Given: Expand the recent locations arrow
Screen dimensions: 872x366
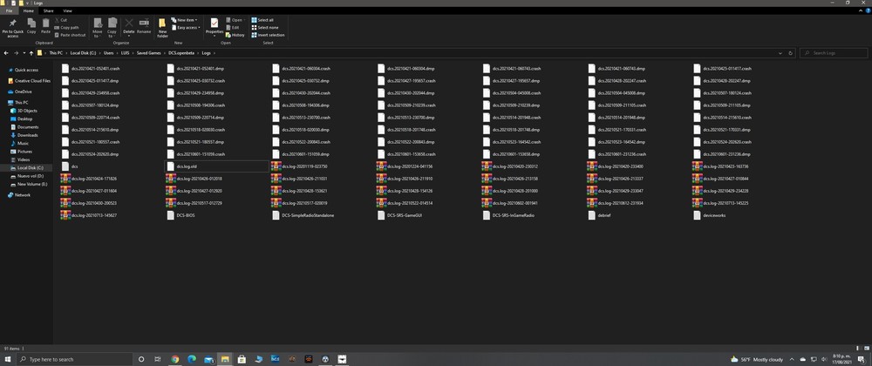Looking at the screenshot, I should [x=24, y=53].
